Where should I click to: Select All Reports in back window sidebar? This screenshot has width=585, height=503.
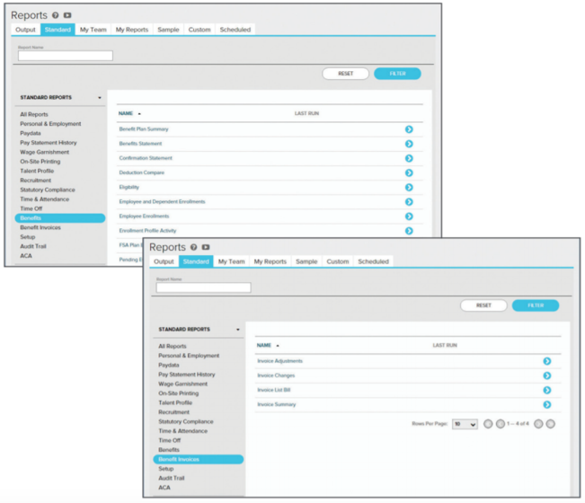pos(34,114)
